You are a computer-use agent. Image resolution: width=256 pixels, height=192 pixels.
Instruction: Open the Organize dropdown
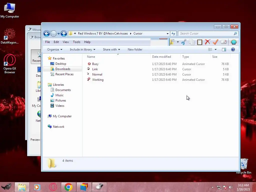click(55, 49)
